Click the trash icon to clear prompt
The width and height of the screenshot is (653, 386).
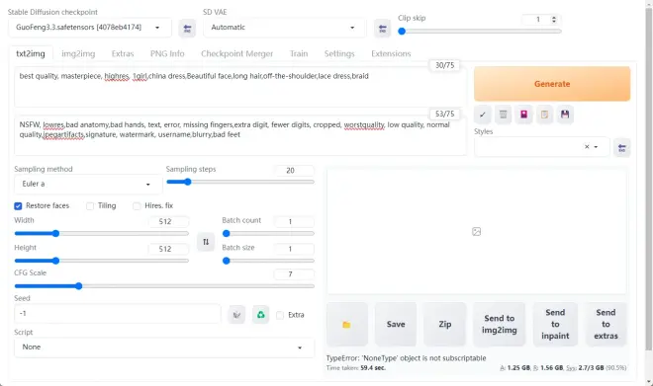click(503, 115)
